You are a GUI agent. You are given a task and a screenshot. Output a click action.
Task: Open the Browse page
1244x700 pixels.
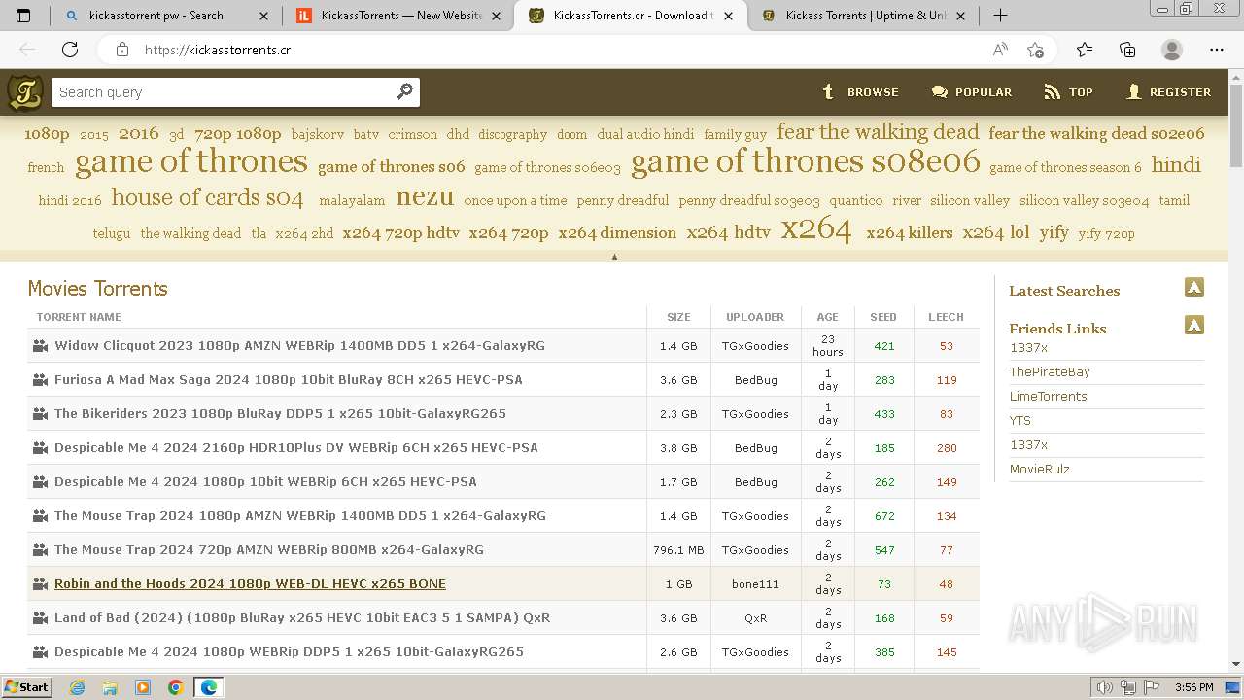pos(860,92)
